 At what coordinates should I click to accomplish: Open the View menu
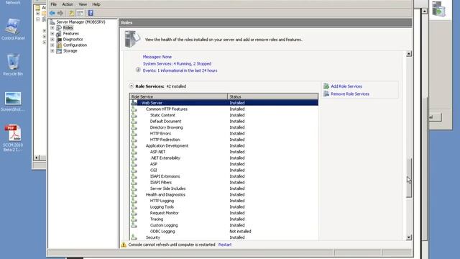[83, 4]
